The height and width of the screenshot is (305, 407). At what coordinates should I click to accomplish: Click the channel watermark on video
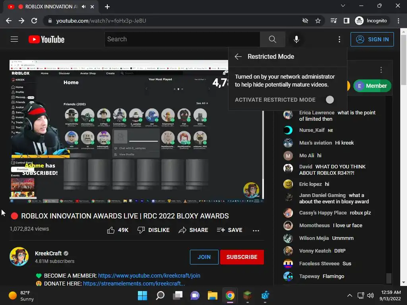pyautogui.click(x=251, y=190)
